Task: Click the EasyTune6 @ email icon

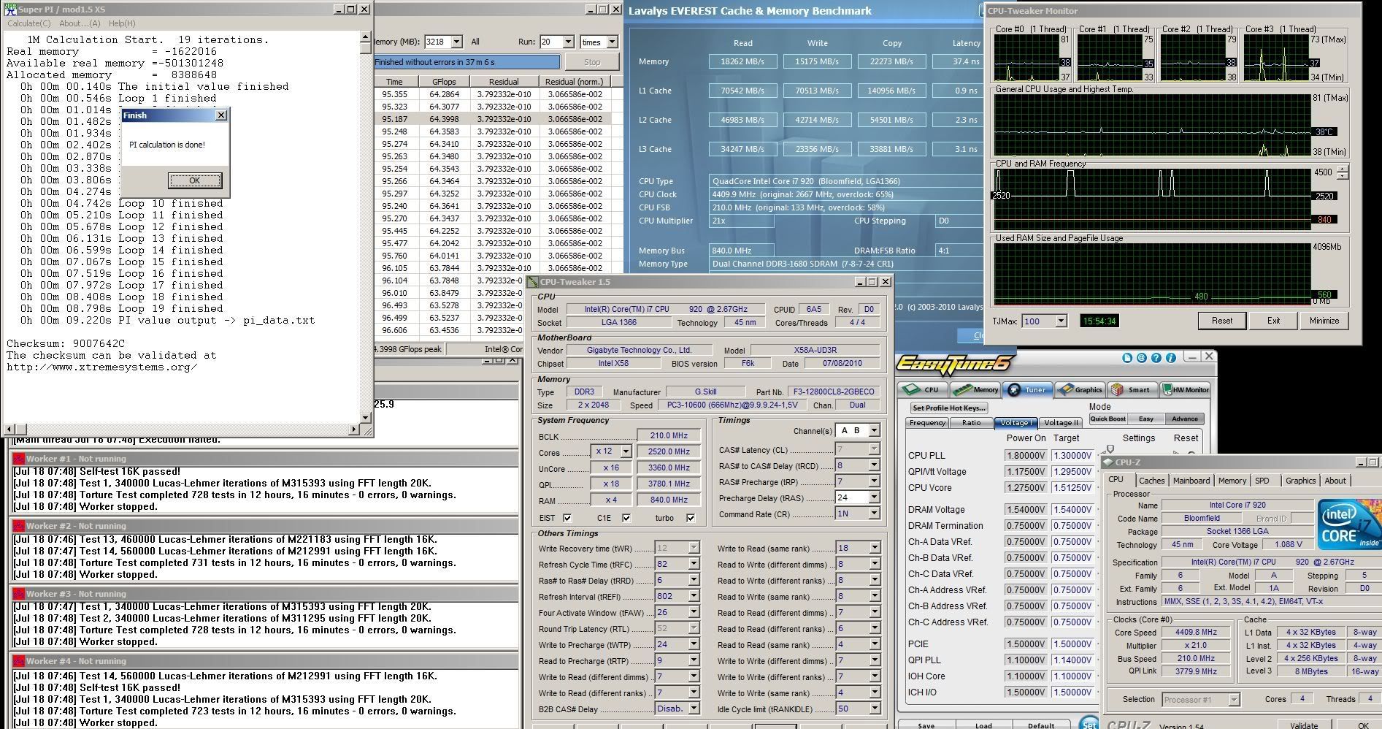Action: pos(1142,358)
